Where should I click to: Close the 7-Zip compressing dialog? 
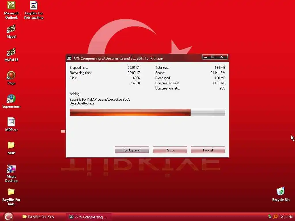pyautogui.click(x=222, y=57)
